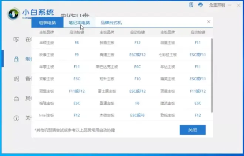244x156 pixels.
Task: Open the 免责声明 link
Action: pyautogui.click(x=217, y=5)
